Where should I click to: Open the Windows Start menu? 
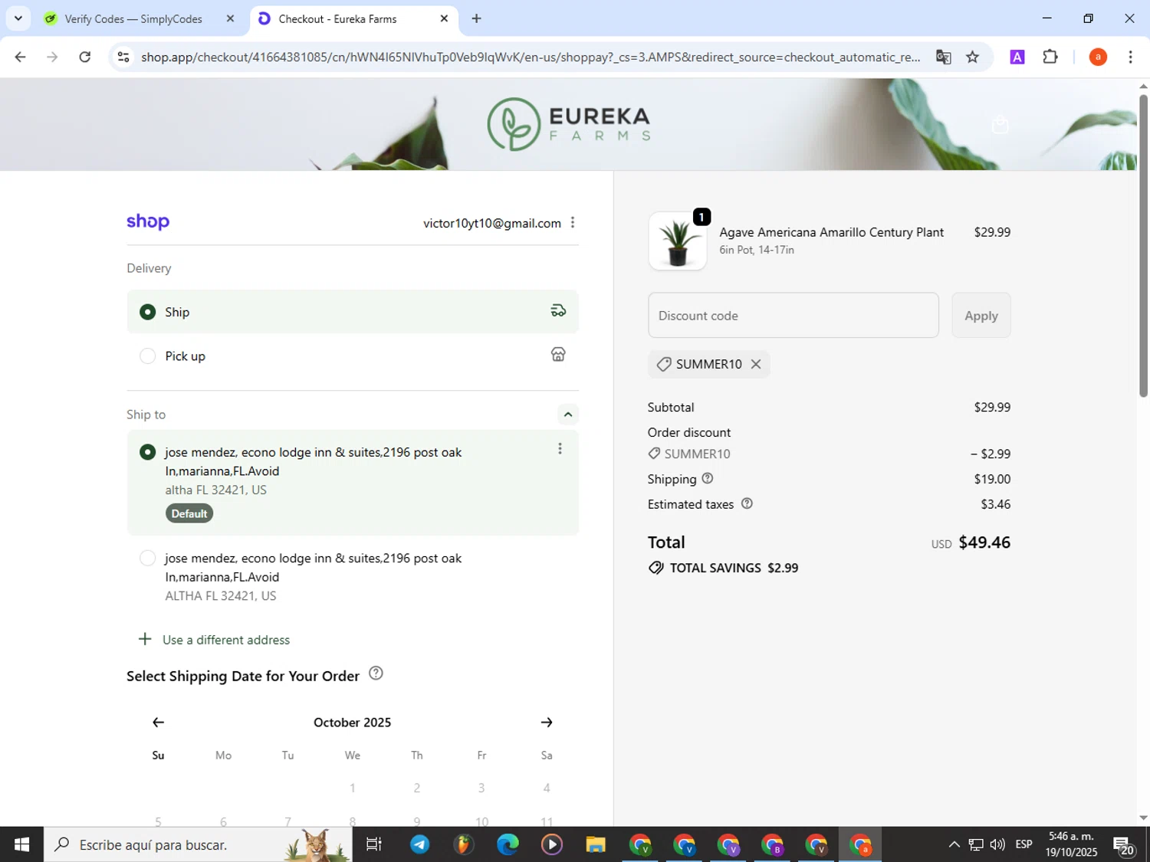tap(21, 844)
